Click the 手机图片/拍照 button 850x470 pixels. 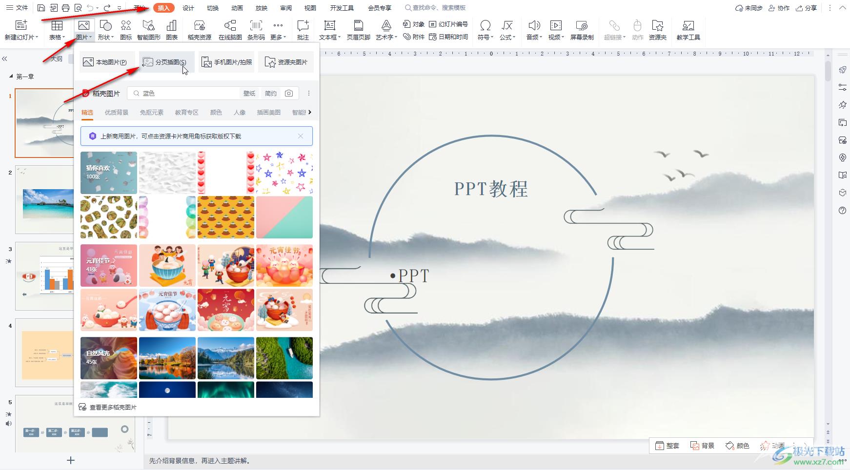pos(226,62)
